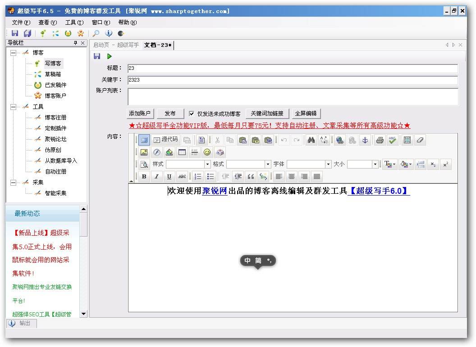The width and height of the screenshot is (476, 347).
Task: Toggle the 源代码 source view button
Action: point(166,140)
